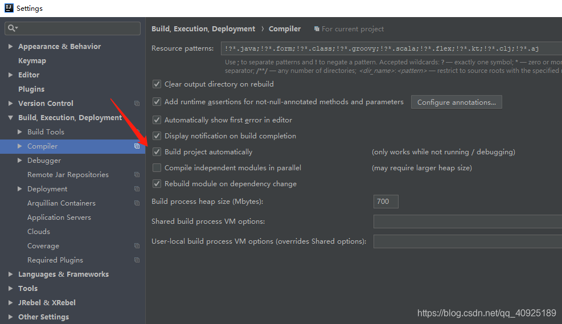Expand the Editor tree node

point(10,75)
